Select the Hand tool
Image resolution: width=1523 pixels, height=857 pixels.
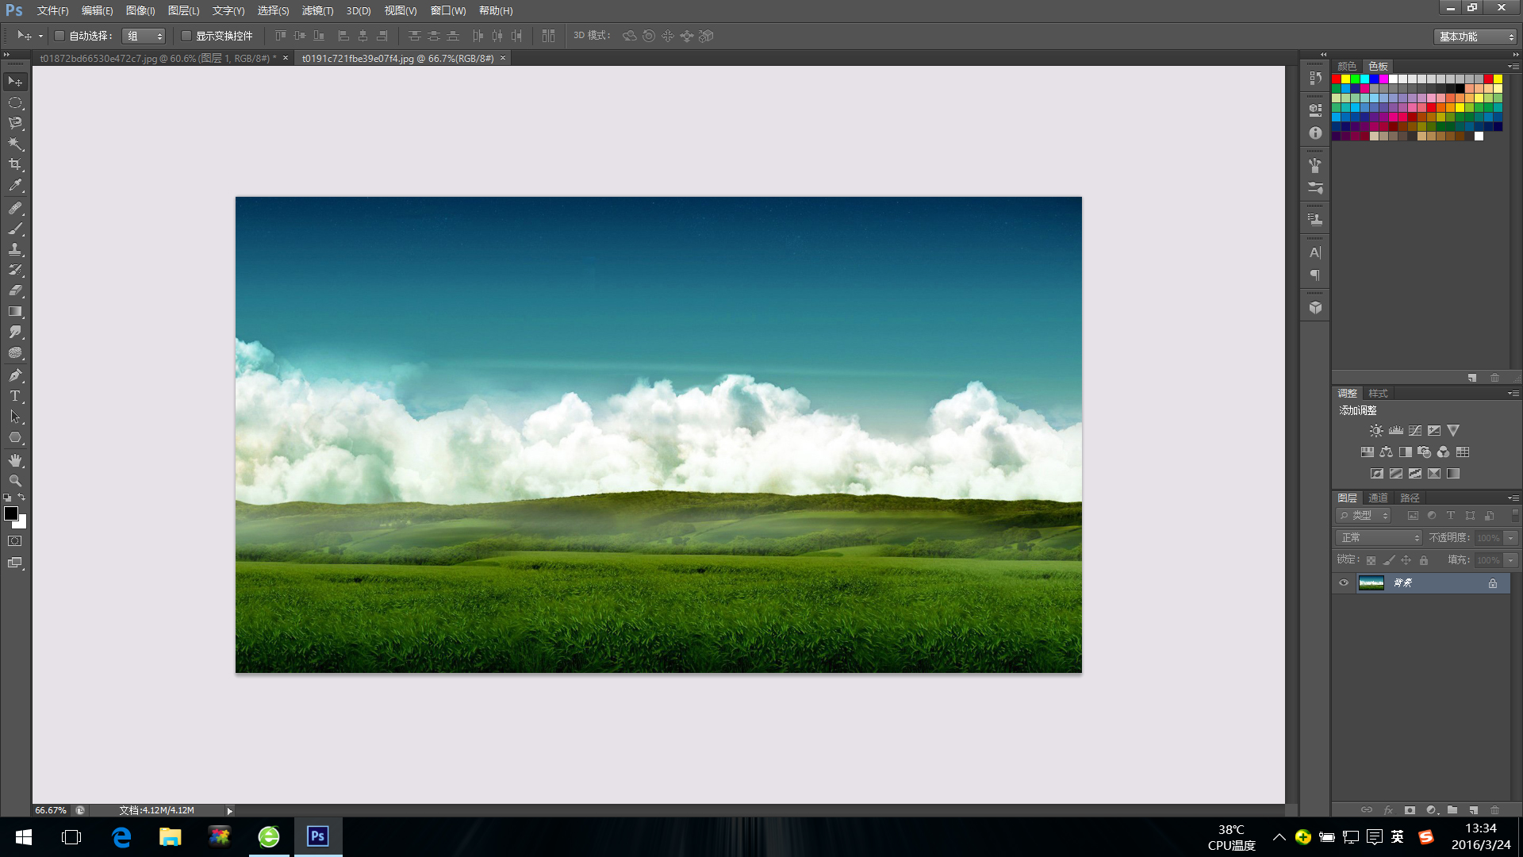click(x=15, y=460)
